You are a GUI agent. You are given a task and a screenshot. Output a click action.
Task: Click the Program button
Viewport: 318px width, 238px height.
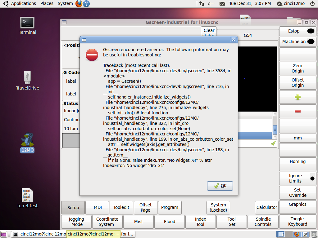point(170,208)
